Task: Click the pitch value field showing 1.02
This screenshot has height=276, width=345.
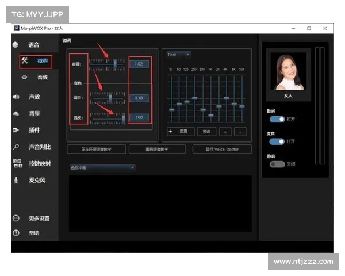Action: 139,64
